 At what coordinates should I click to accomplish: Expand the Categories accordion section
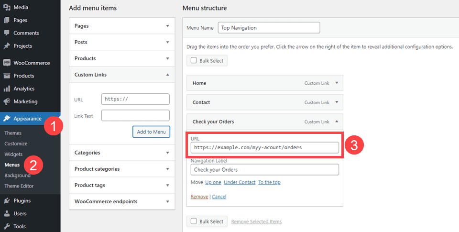(122, 153)
